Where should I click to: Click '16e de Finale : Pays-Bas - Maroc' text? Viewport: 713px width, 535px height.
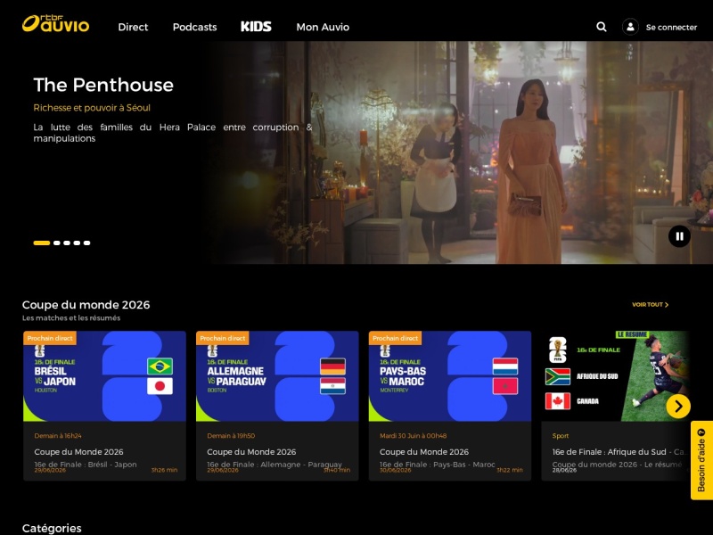click(x=437, y=464)
